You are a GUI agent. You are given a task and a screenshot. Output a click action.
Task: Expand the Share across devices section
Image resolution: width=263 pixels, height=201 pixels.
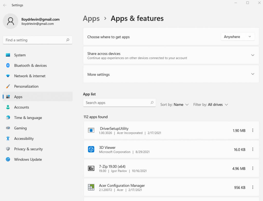point(252,55)
